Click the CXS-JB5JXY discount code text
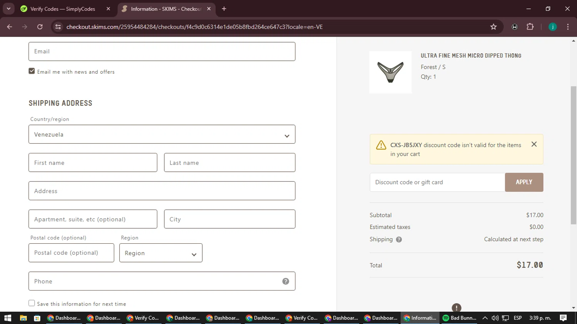The width and height of the screenshot is (577, 324). click(x=406, y=145)
